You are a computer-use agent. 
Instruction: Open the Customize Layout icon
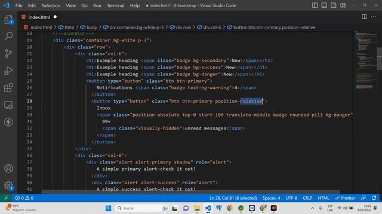tap(343, 5)
